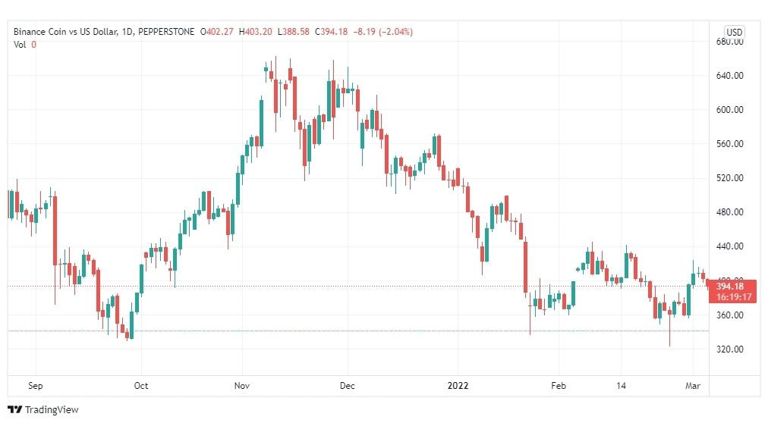Open the TradingView text link

(52, 410)
